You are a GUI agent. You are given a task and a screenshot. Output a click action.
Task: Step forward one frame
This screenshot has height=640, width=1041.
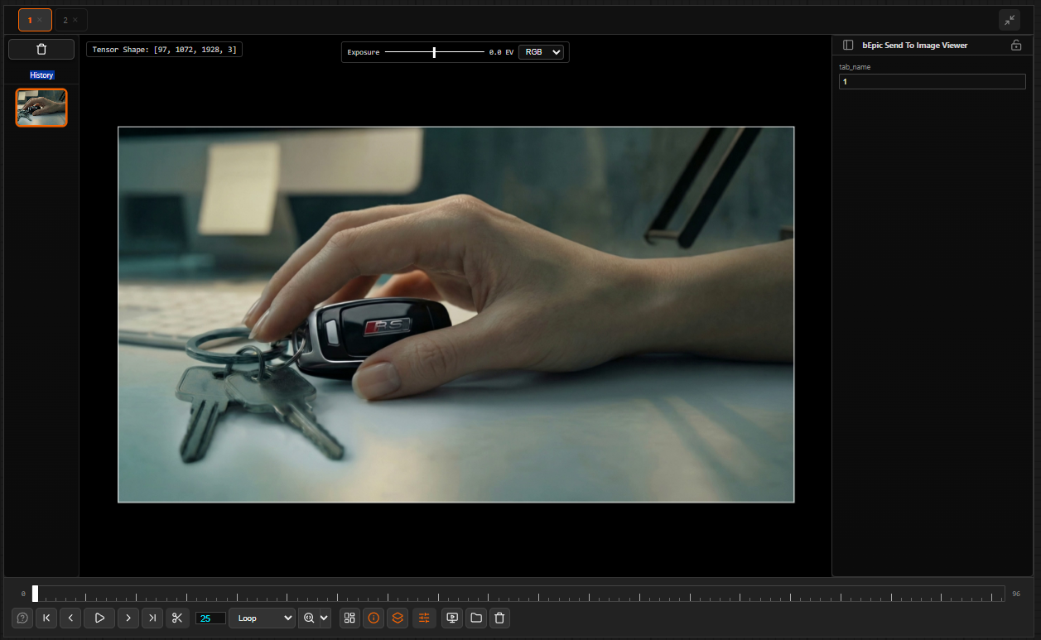click(x=128, y=618)
